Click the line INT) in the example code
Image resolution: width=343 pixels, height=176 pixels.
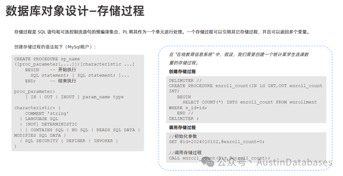(174, 91)
